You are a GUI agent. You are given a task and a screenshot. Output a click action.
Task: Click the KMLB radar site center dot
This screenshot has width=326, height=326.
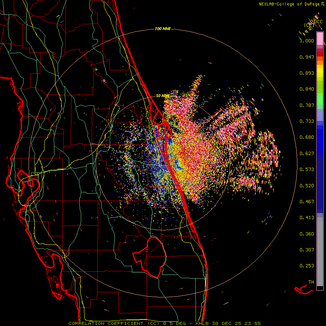(163, 163)
